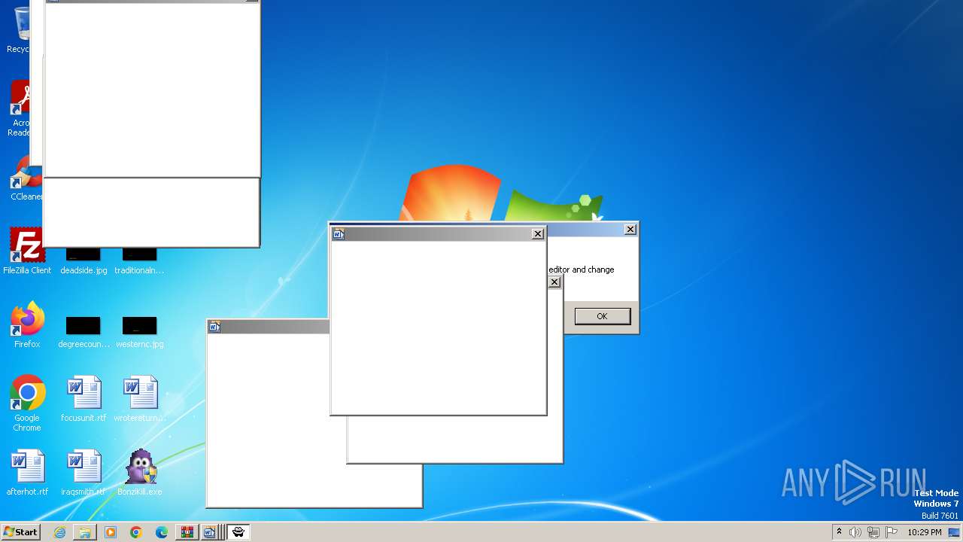This screenshot has height=542, width=963.
Task: Switch to the Word taskbar button
Action: (210, 532)
